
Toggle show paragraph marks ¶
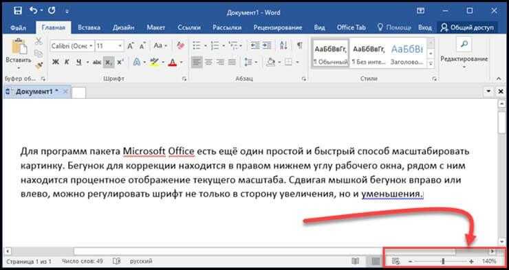(x=299, y=45)
